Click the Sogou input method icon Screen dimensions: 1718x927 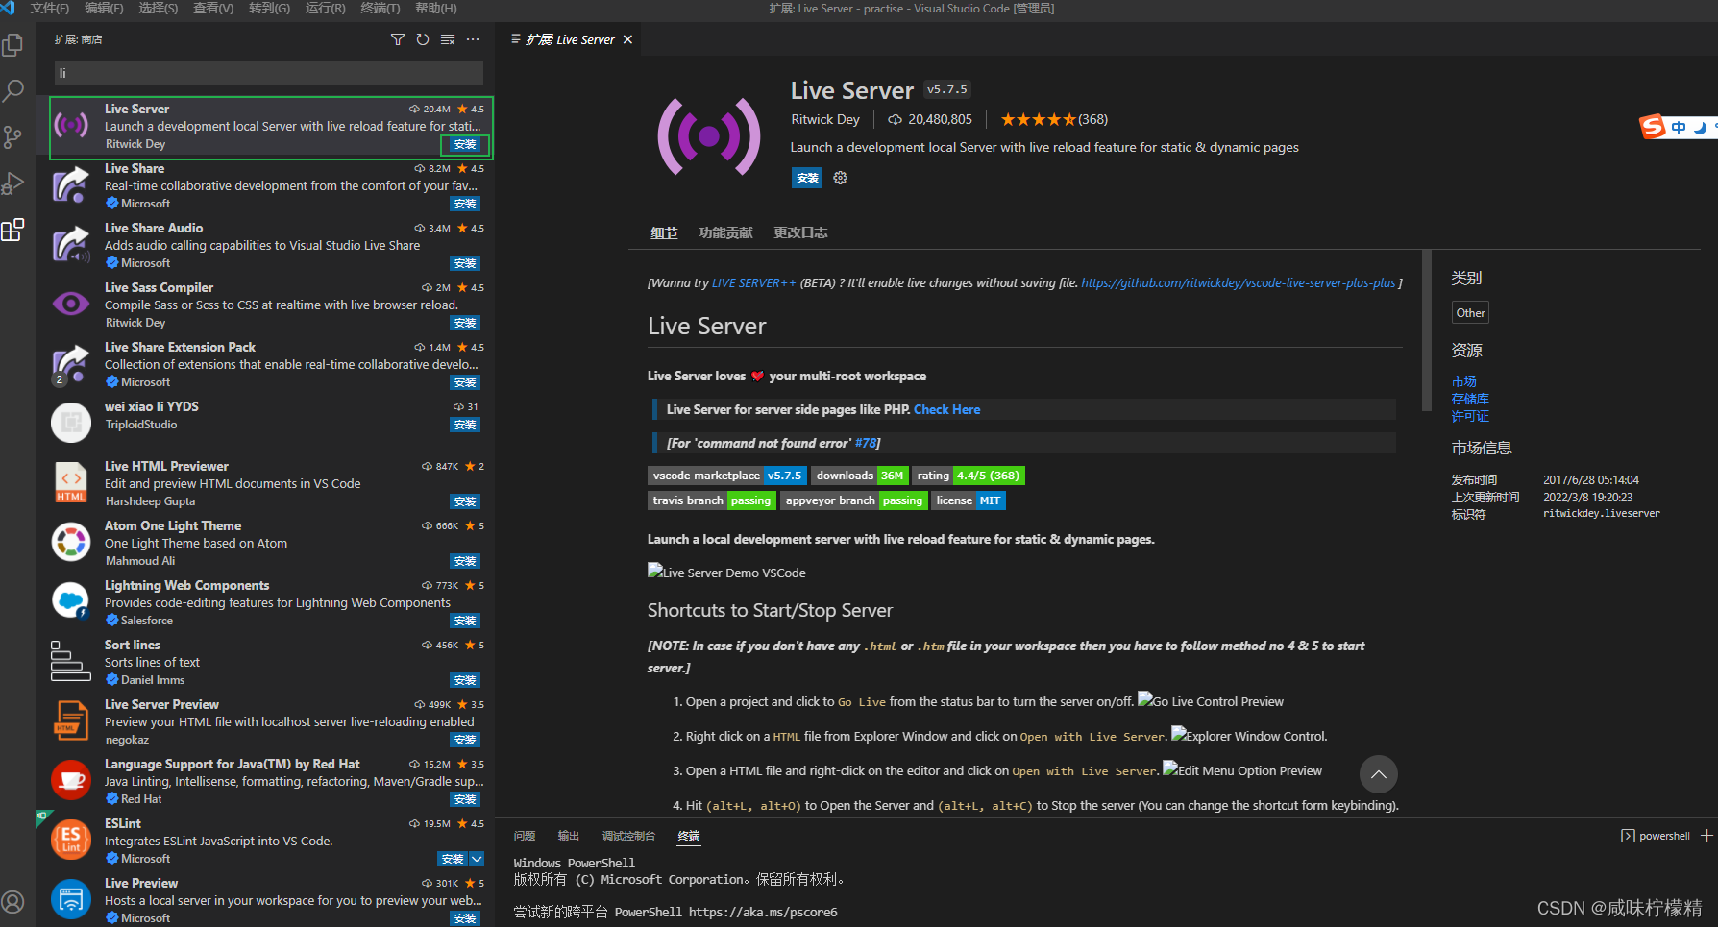tap(1653, 127)
